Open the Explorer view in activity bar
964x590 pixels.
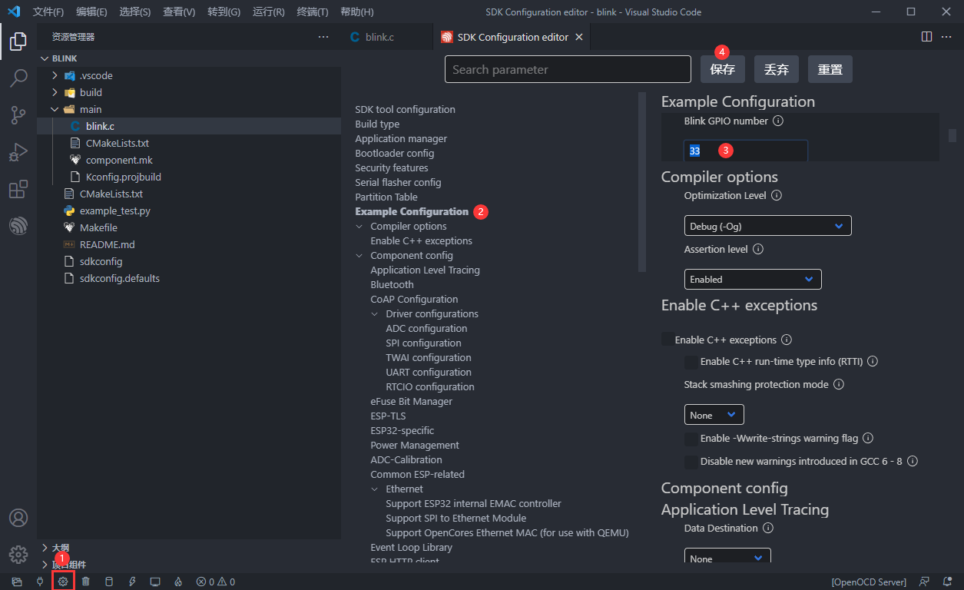coord(18,41)
